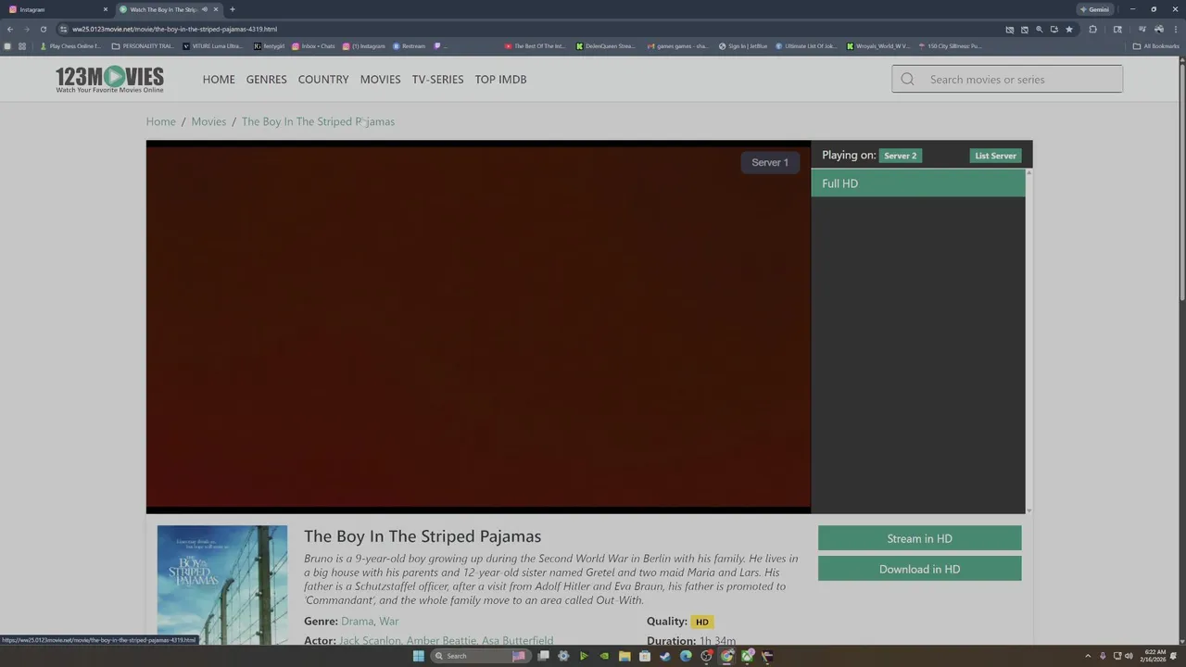This screenshot has height=667, width=1186.
Task: Switch to the Instagram browser tab
Action: pos(58,9)
